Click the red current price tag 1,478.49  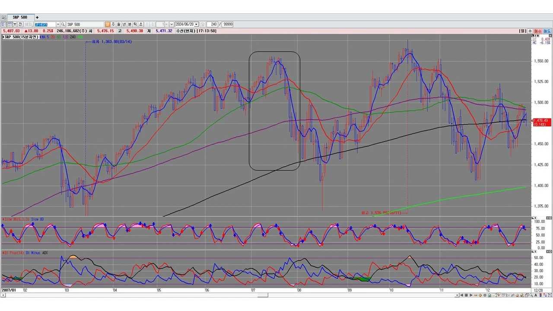tap(542, 122)
